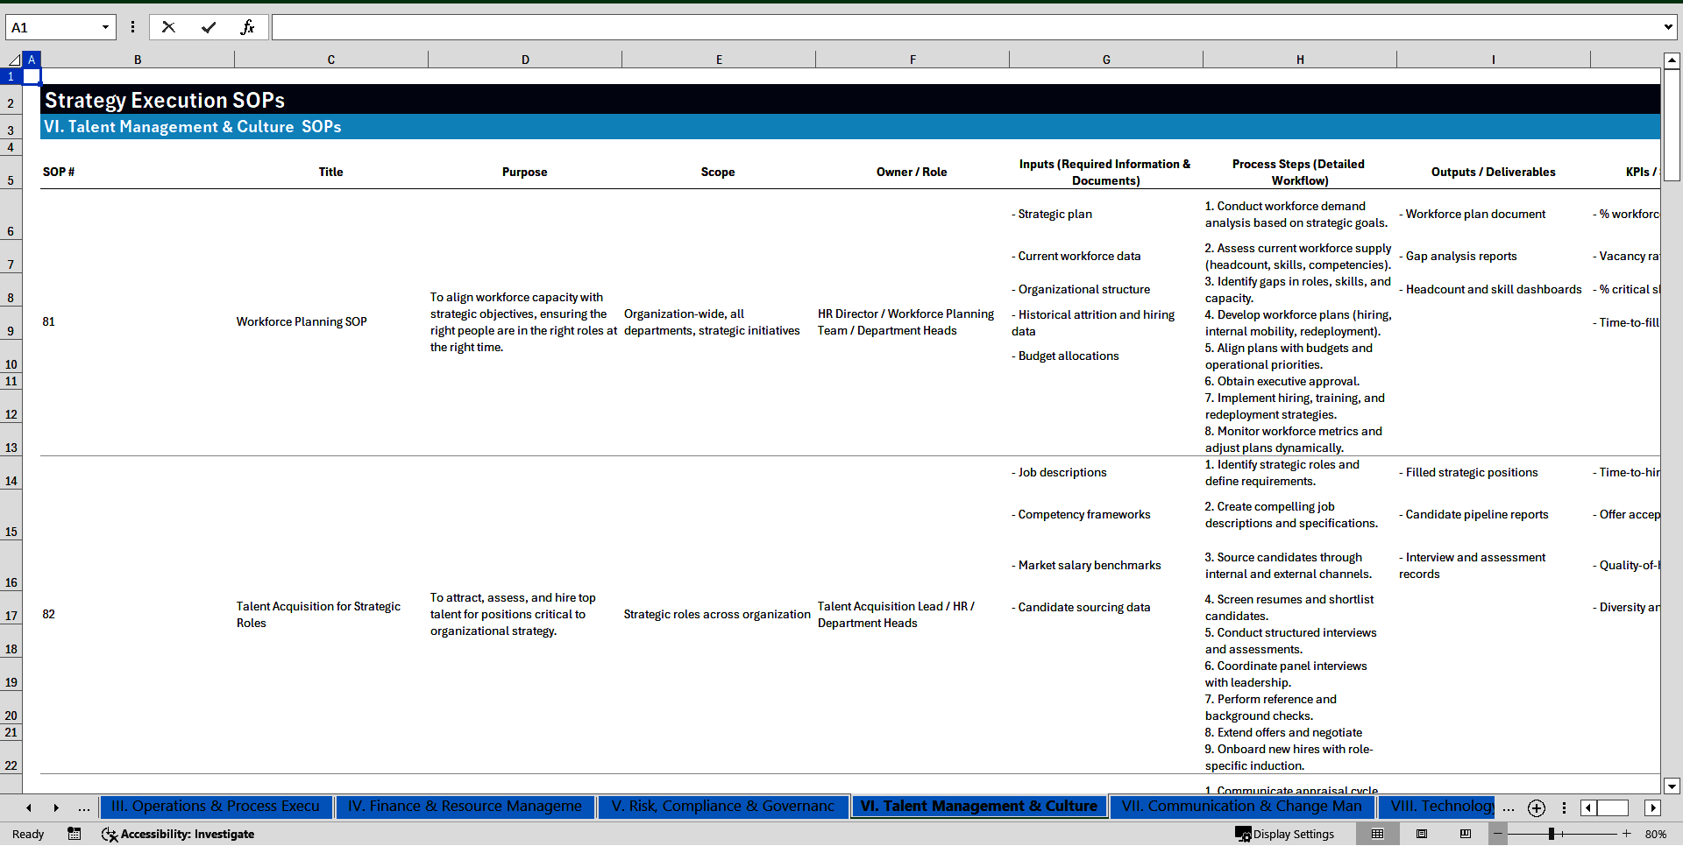
Task: Open the Name Box dropdown
Action: 107,27
